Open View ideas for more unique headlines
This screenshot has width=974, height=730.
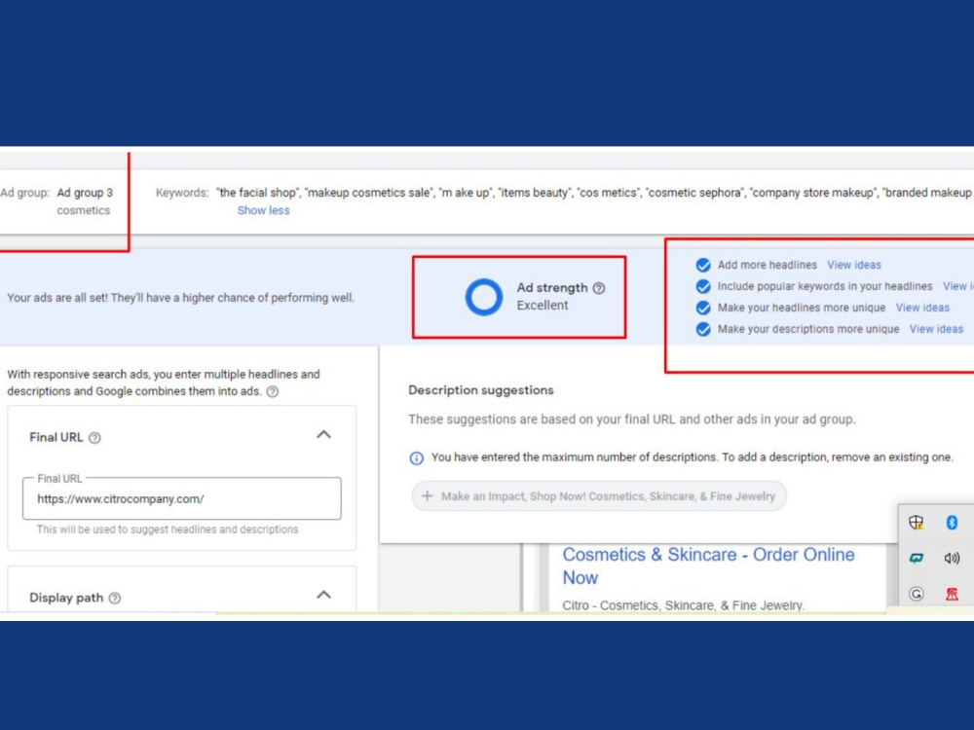(922, 308)
